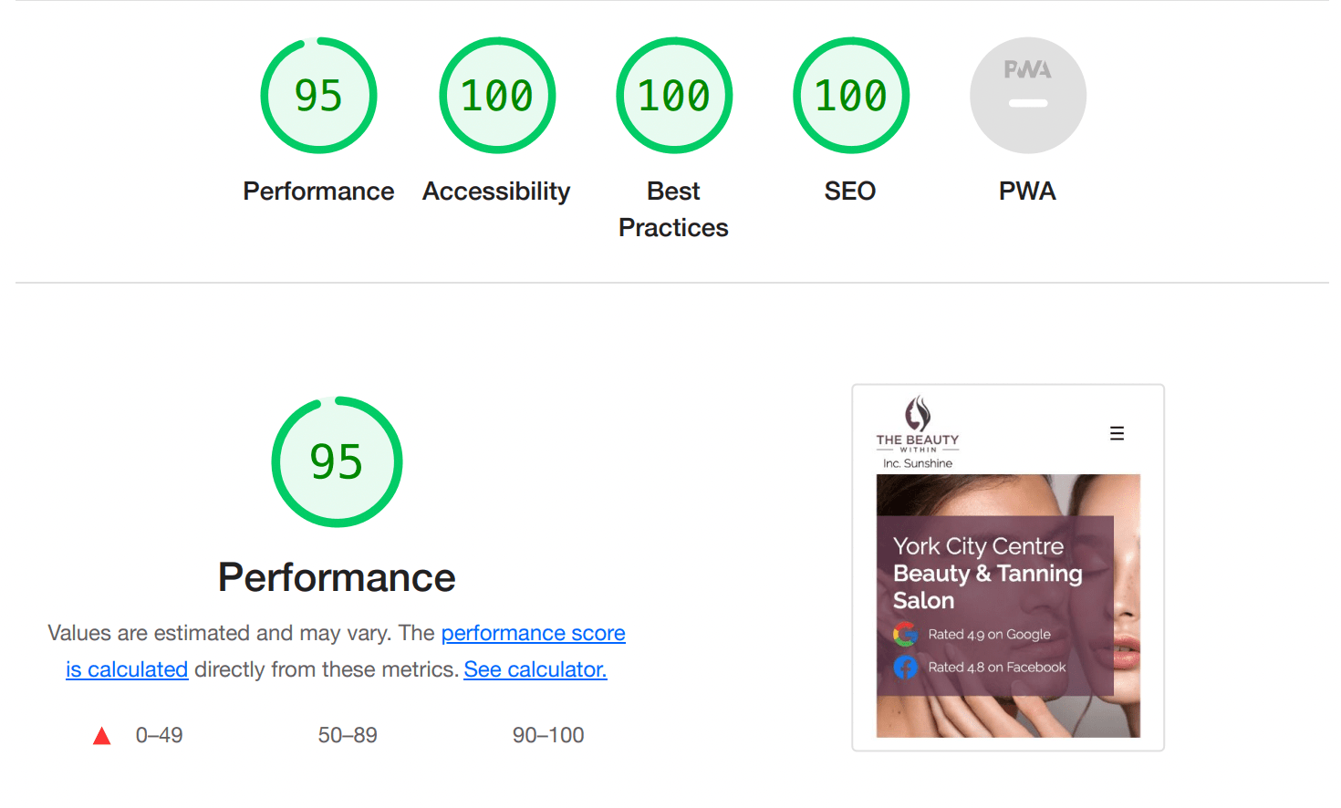This screenshot has height=808, width=1341.
Task: Click the Best Practices score gauge
Action: coord(673,95)
